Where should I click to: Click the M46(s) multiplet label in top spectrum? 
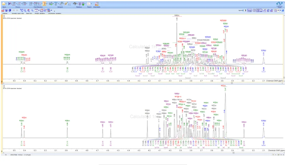pyautogui.click(x=177, y=16)
